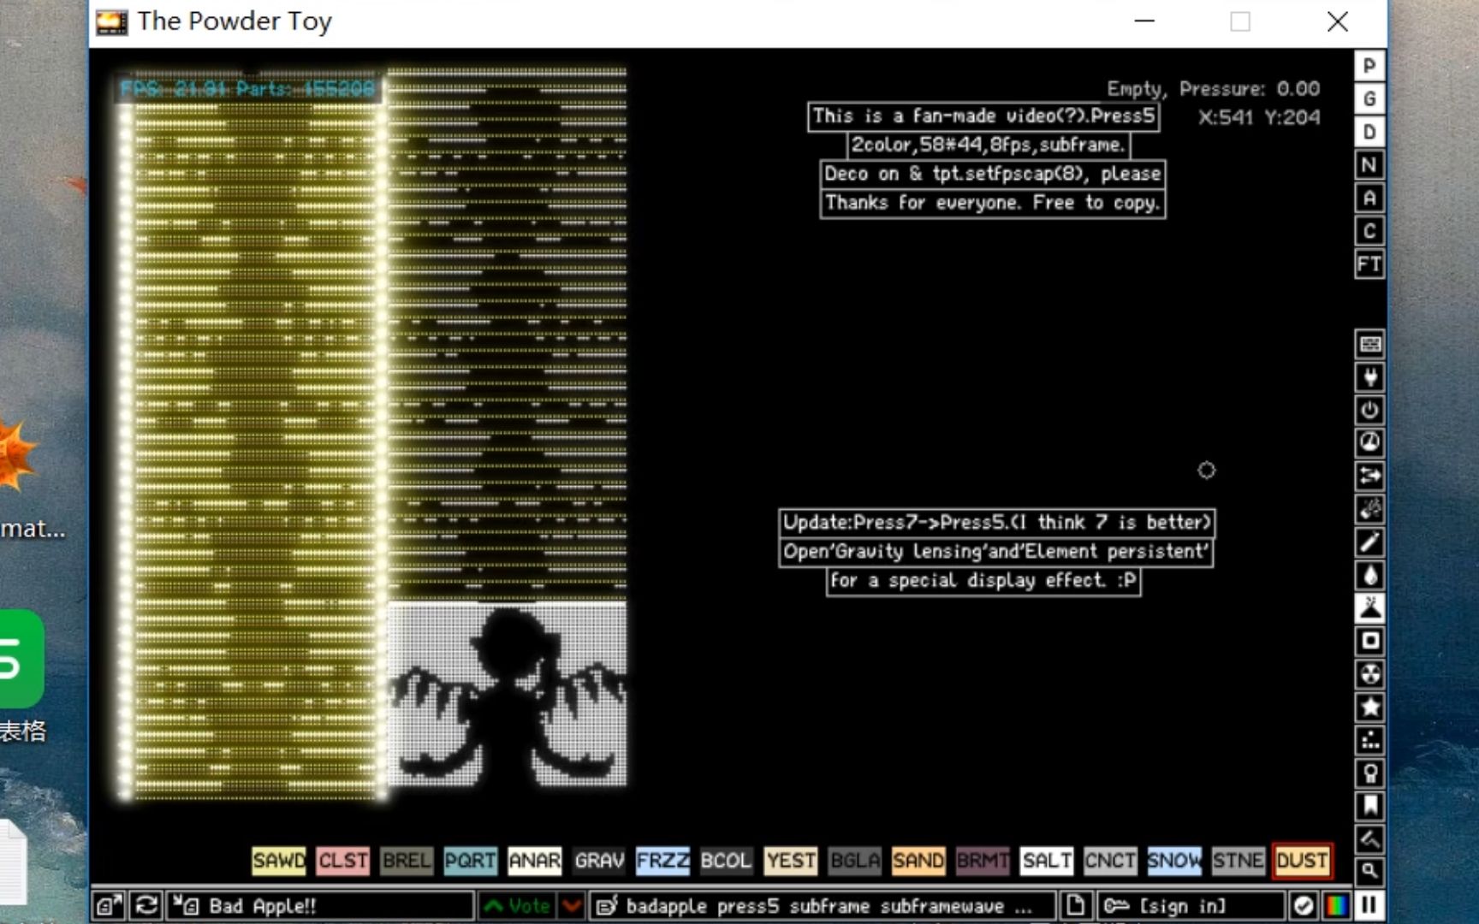Image resolution: width=1479 pixels, height=924 pixels.
Task: Open the Gases menu (canister icon)
Action: [x=1370, y=542]
